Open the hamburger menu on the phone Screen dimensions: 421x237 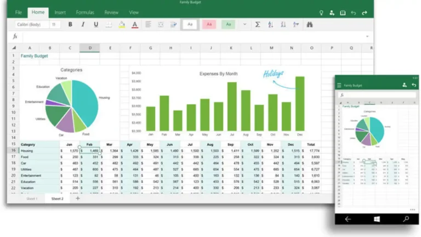point(339,85)
